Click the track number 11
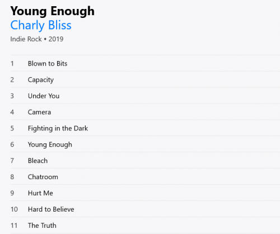 14,226
